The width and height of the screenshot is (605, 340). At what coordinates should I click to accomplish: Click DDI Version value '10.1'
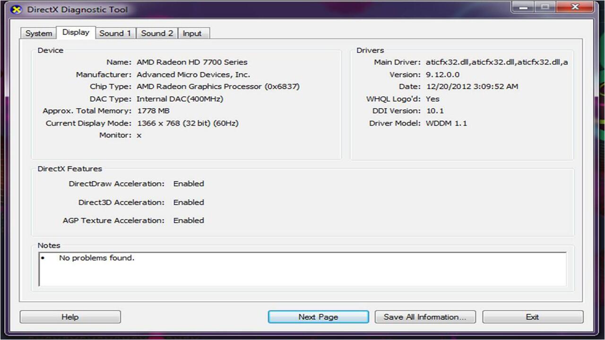435,111
